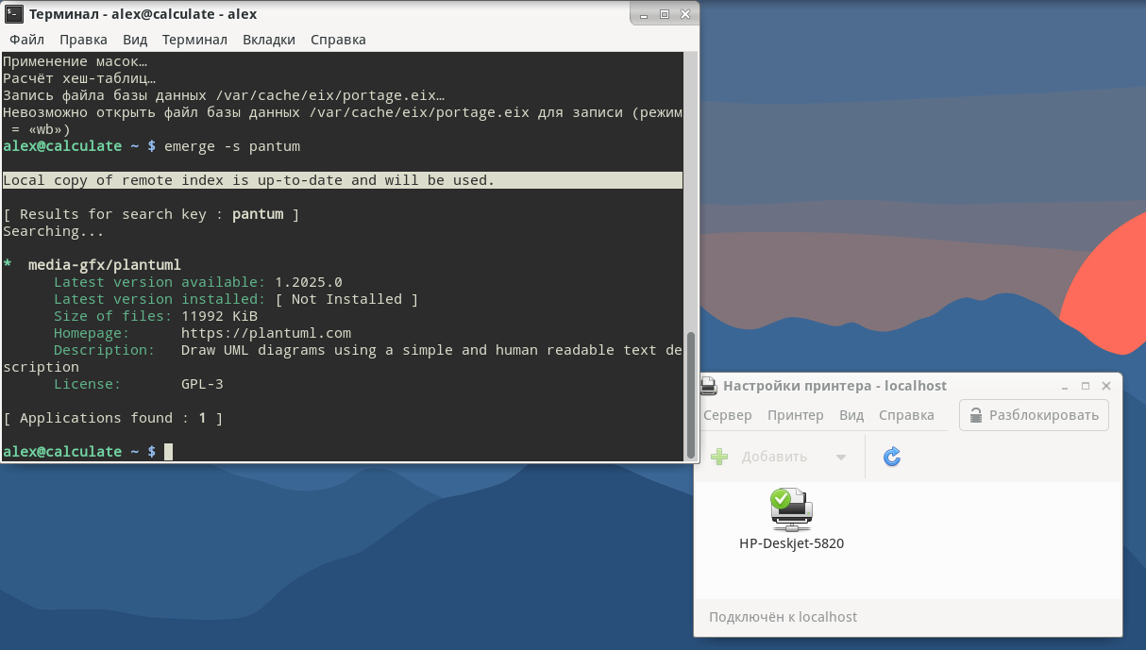
Task: Maximize the Terminal window
Action: (664, 14)
